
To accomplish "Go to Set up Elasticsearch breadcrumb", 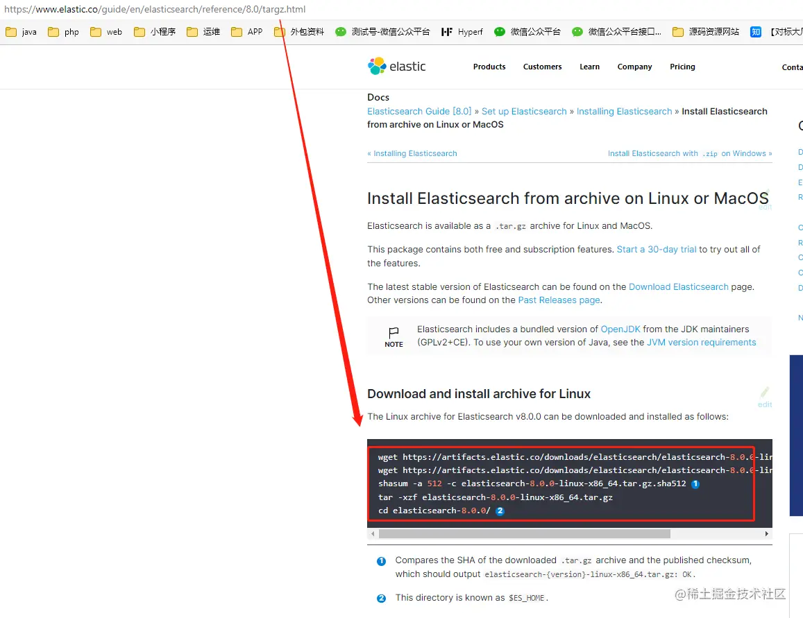I will tap(524, 112).
